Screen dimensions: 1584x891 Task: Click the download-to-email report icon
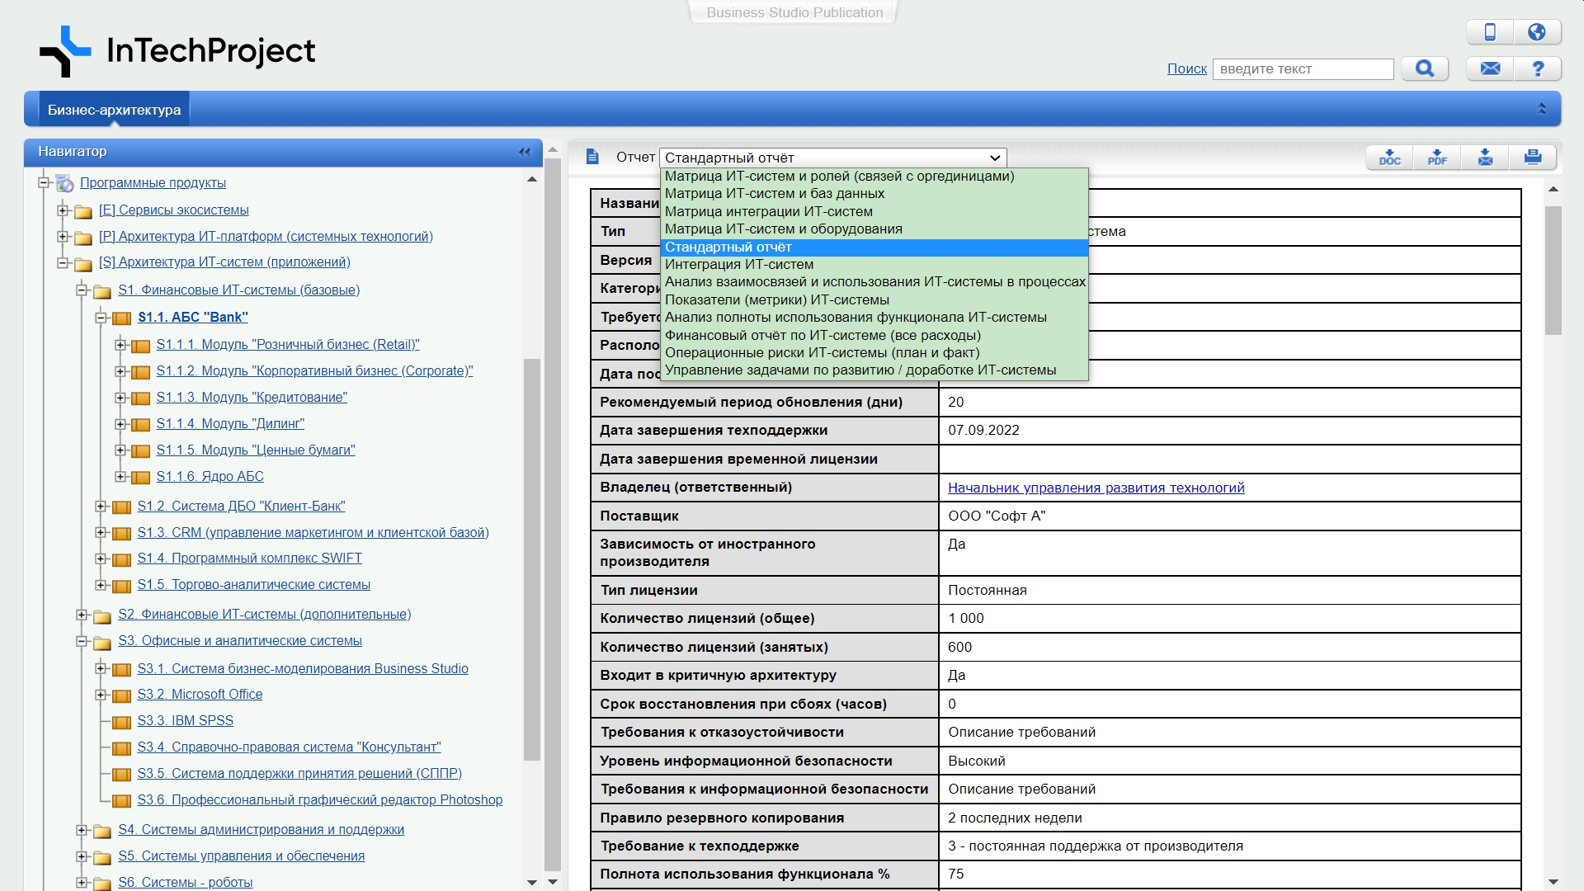tap(1485, 157)
